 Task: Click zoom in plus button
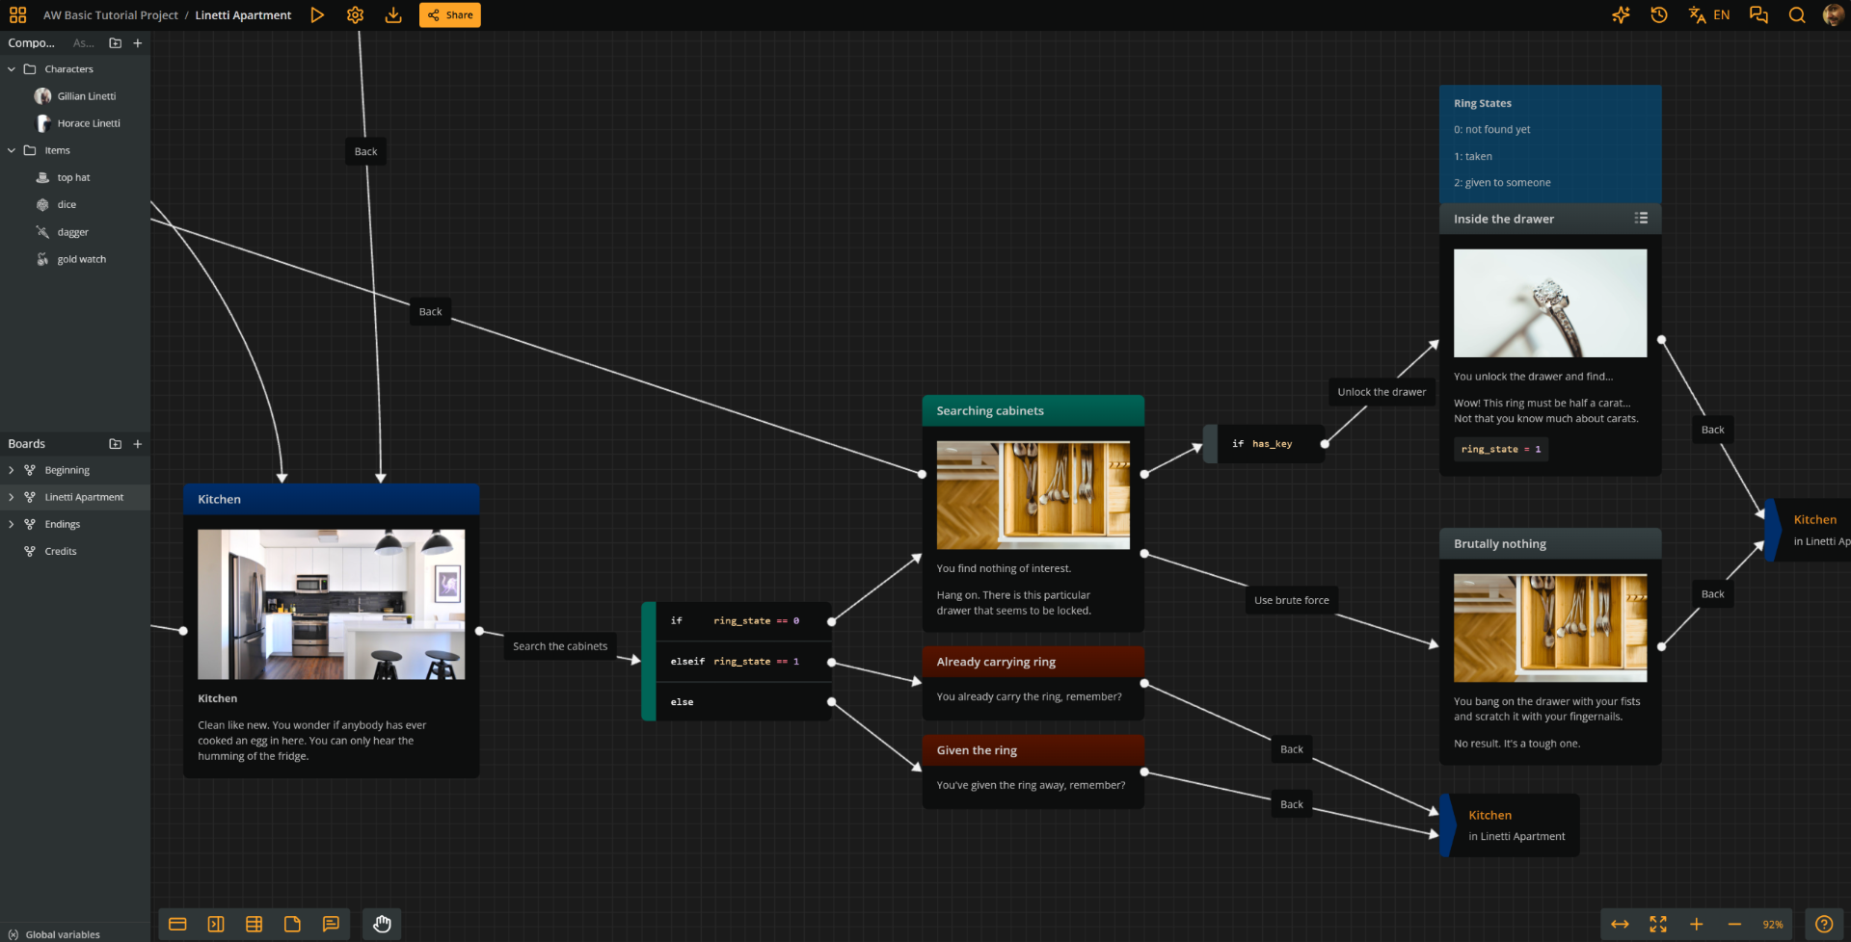(x=1697, y=924)
